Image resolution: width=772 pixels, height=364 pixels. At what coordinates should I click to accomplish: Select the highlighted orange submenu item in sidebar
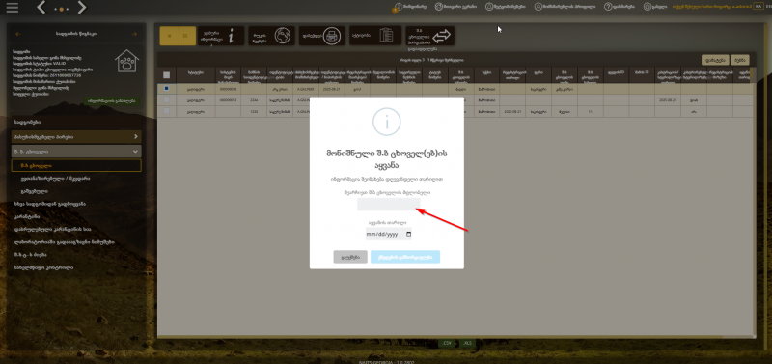(76, 165)
